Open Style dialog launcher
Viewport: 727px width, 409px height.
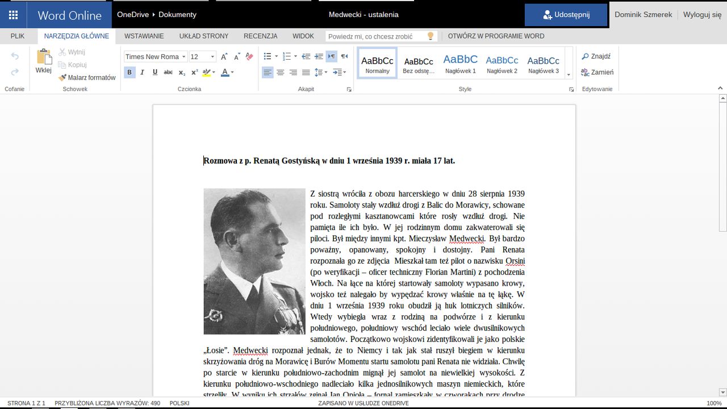point(571,90)
